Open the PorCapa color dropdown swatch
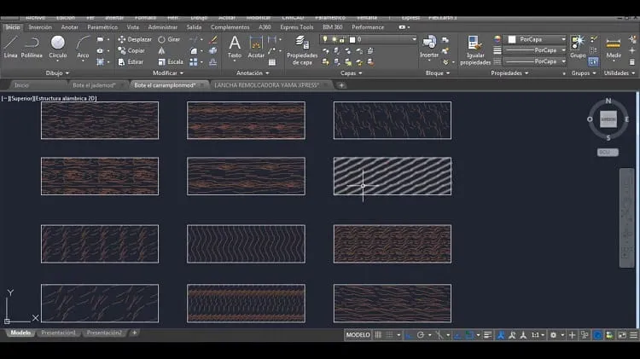Screen dimensions: 640x359 coord(536,39)
